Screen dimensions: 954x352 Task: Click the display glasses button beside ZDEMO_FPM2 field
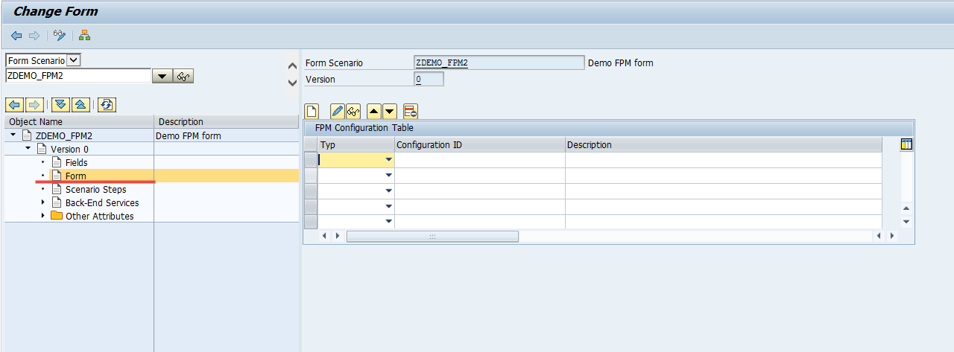[183, 76]
